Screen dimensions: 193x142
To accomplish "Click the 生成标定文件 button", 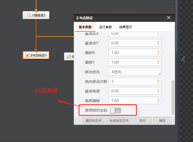I will [x=119, y=120].
